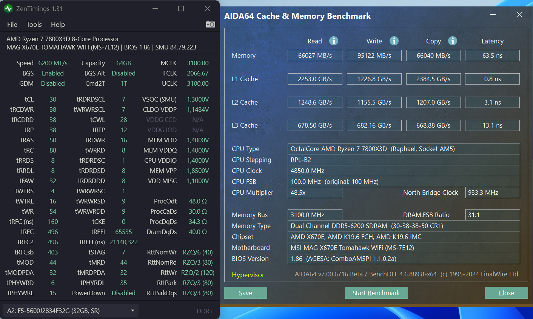
Task: Click the DDR5 label in ZenTimings footer
Action: 205,311
